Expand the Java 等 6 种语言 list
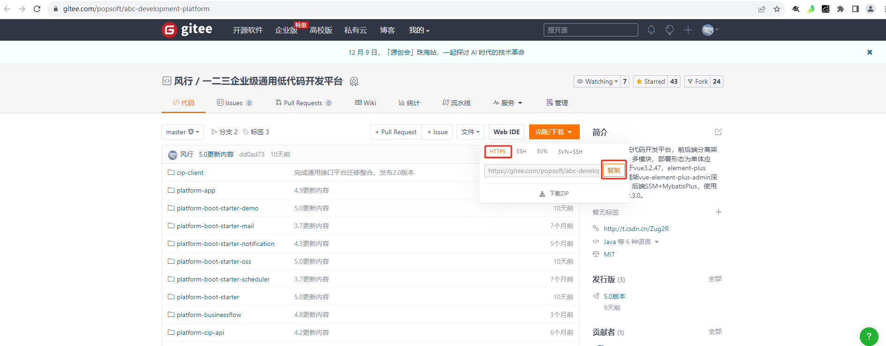Image resolution: width=886 pixels, height=346 pixels. point(631,242)
